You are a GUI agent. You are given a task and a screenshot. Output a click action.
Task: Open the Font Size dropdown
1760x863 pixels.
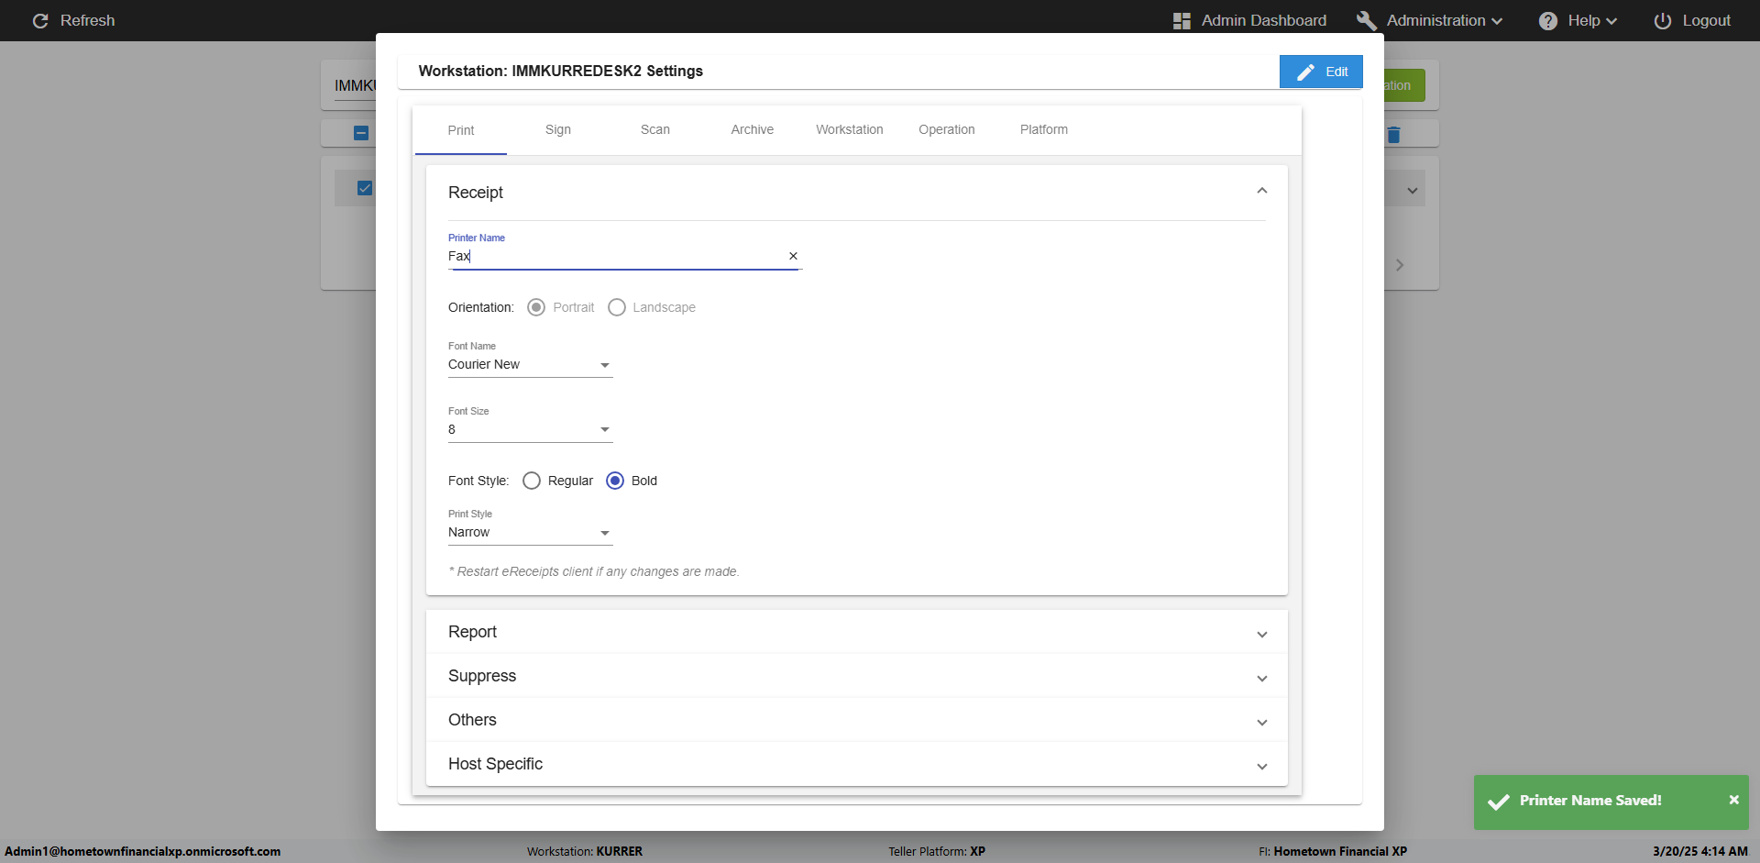click(530, 430)
